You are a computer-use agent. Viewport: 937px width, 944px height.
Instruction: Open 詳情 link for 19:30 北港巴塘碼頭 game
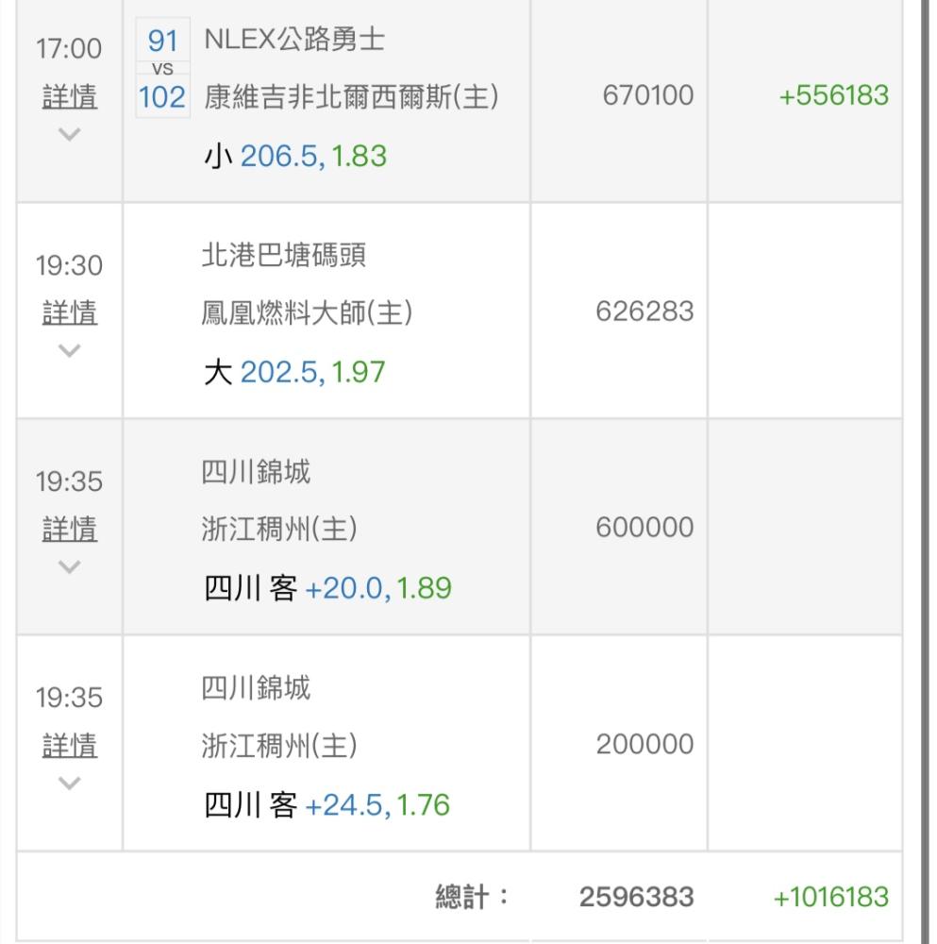[x=69, y=312]
